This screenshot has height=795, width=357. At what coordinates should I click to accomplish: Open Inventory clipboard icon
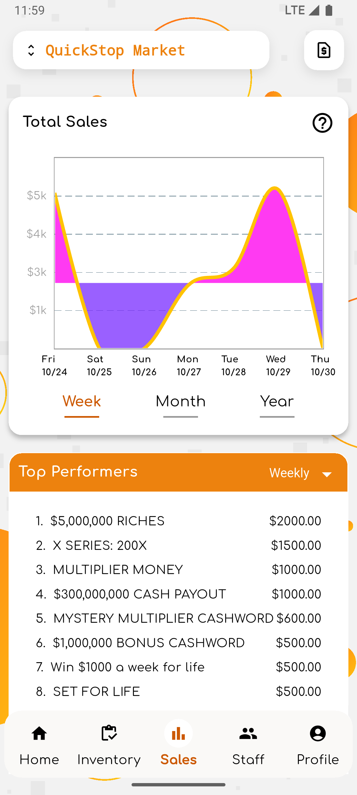tap(109, 734)
